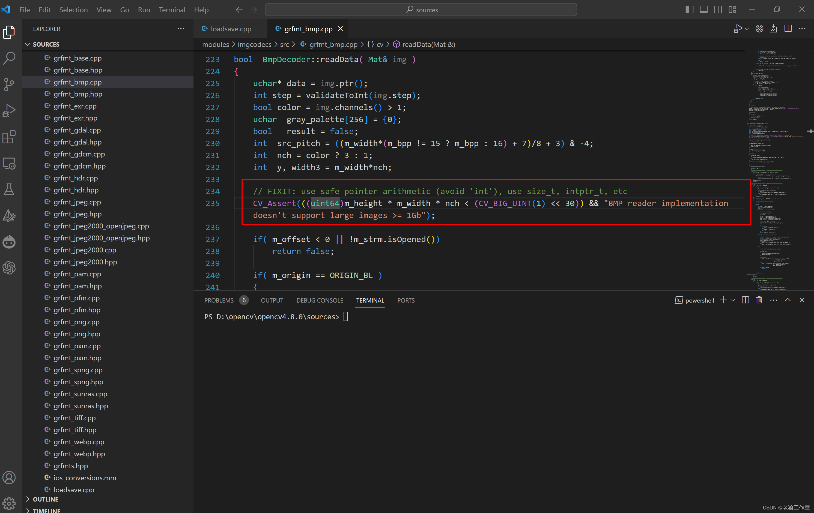Open grfmt_exr.cpp in the explorer
Image resolution: width=814 pixels, height=513 pixels.
point(75,106)
